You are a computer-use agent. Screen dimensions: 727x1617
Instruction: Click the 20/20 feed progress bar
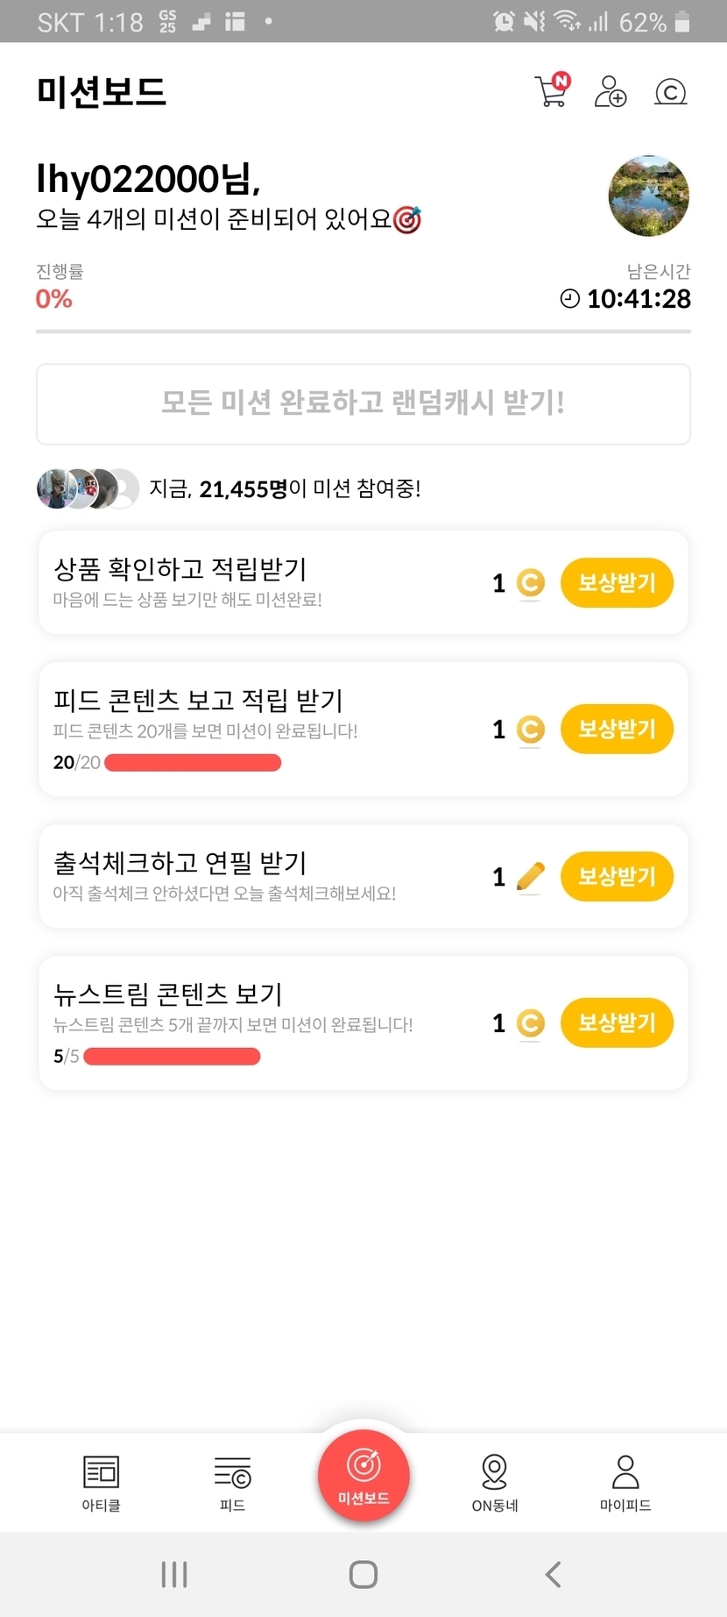coord(193,763)
